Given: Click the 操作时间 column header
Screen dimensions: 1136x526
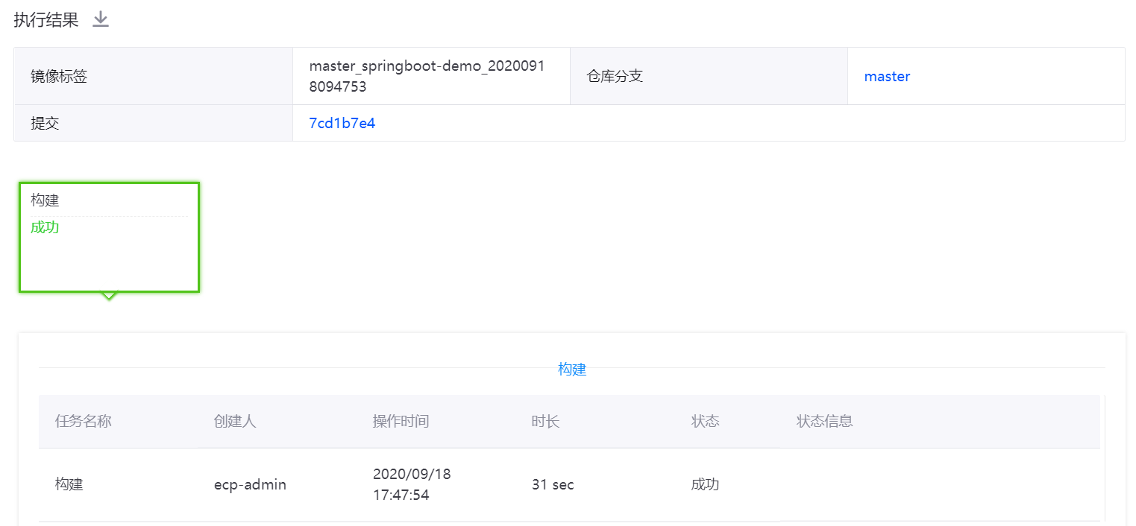Looking at the screenshot, I should (x=401, y=422).
